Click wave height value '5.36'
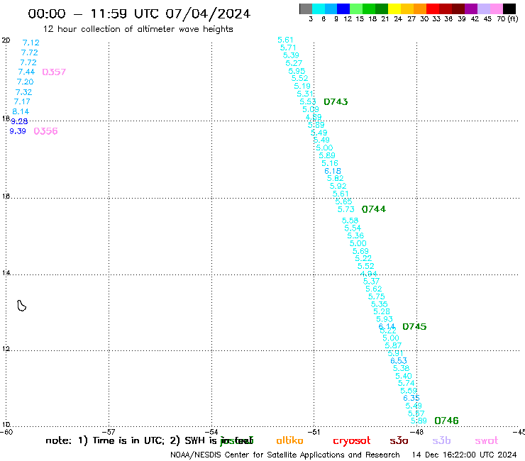This screenshot has width=525, height=461. click(x=355, y=235)
